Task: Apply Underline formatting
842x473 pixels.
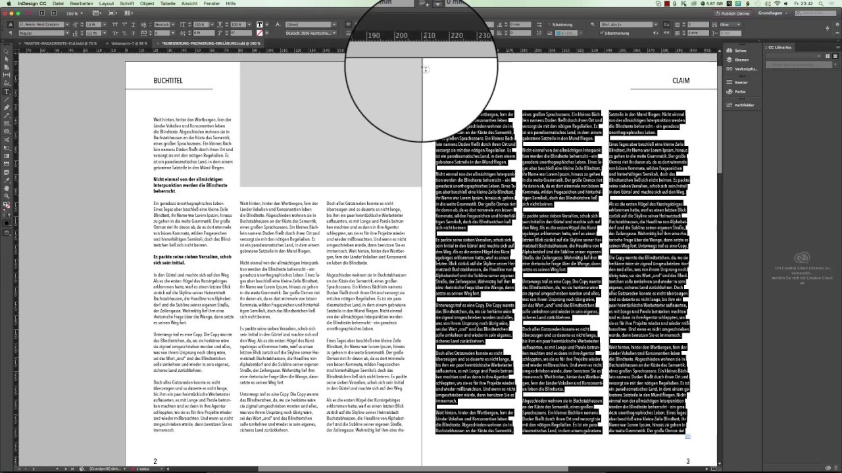Action: pyautogui.click(x=134, y=24)
